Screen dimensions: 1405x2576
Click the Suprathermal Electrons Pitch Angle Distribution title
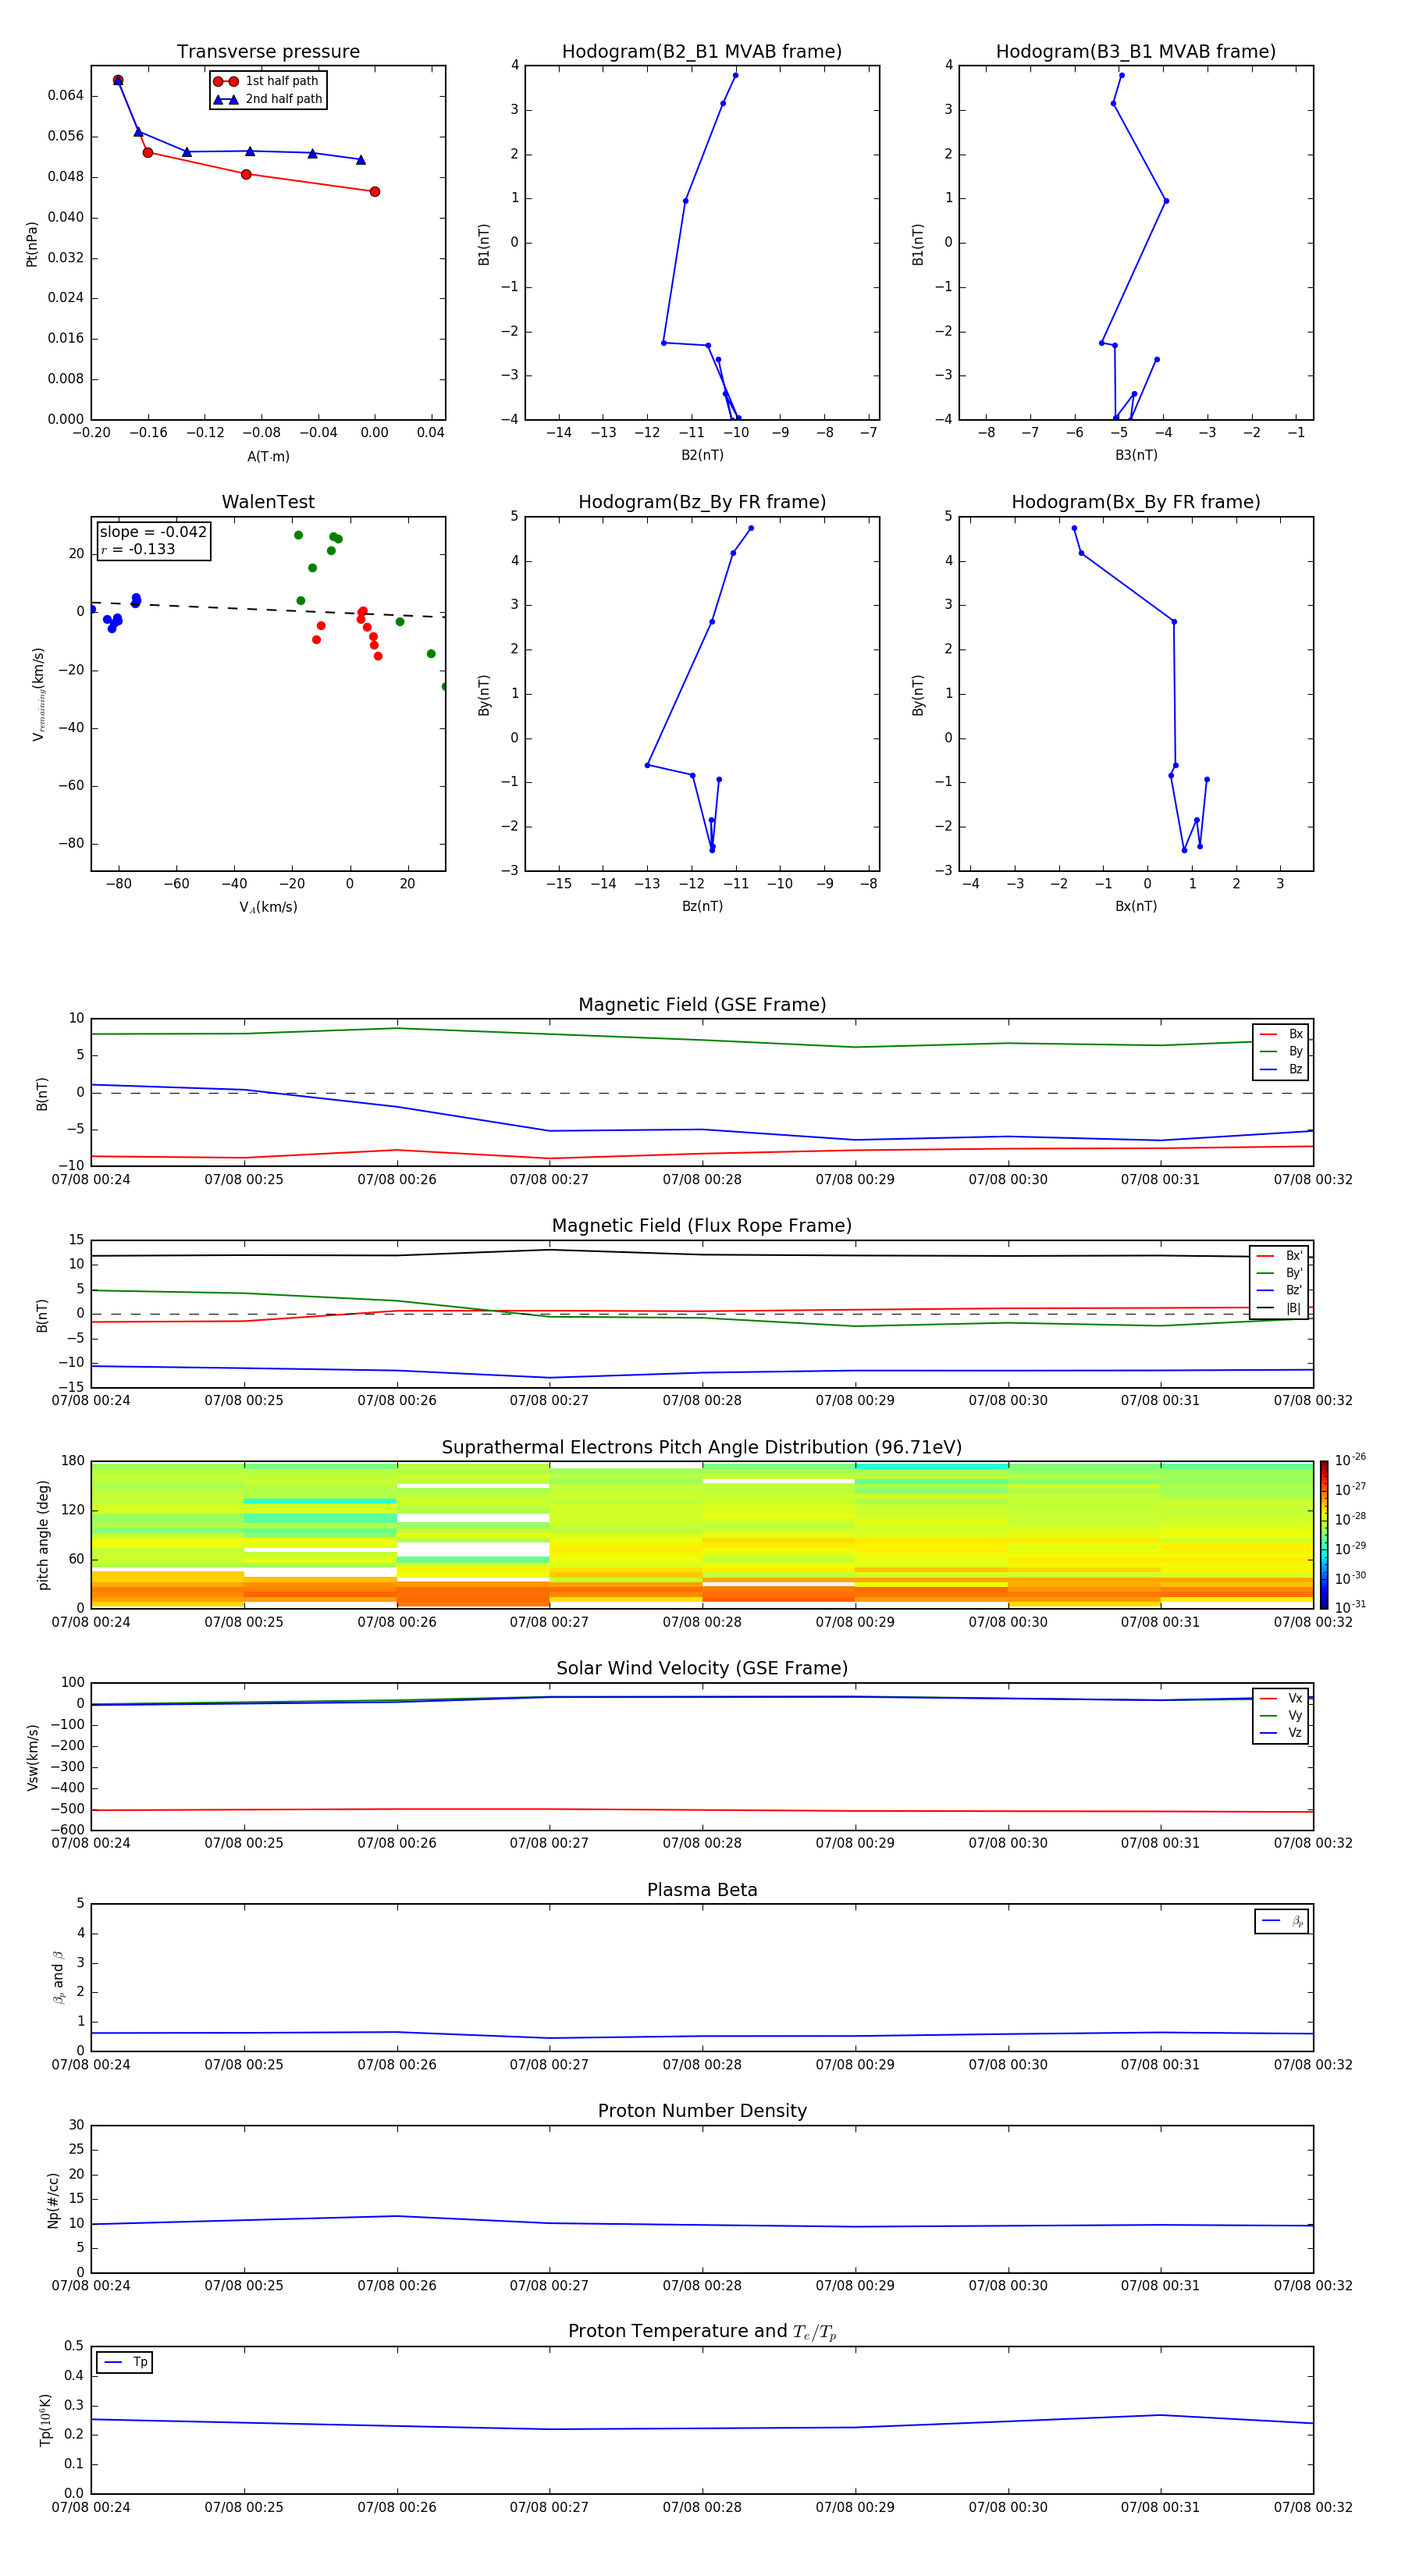(x=702, y=1447)
